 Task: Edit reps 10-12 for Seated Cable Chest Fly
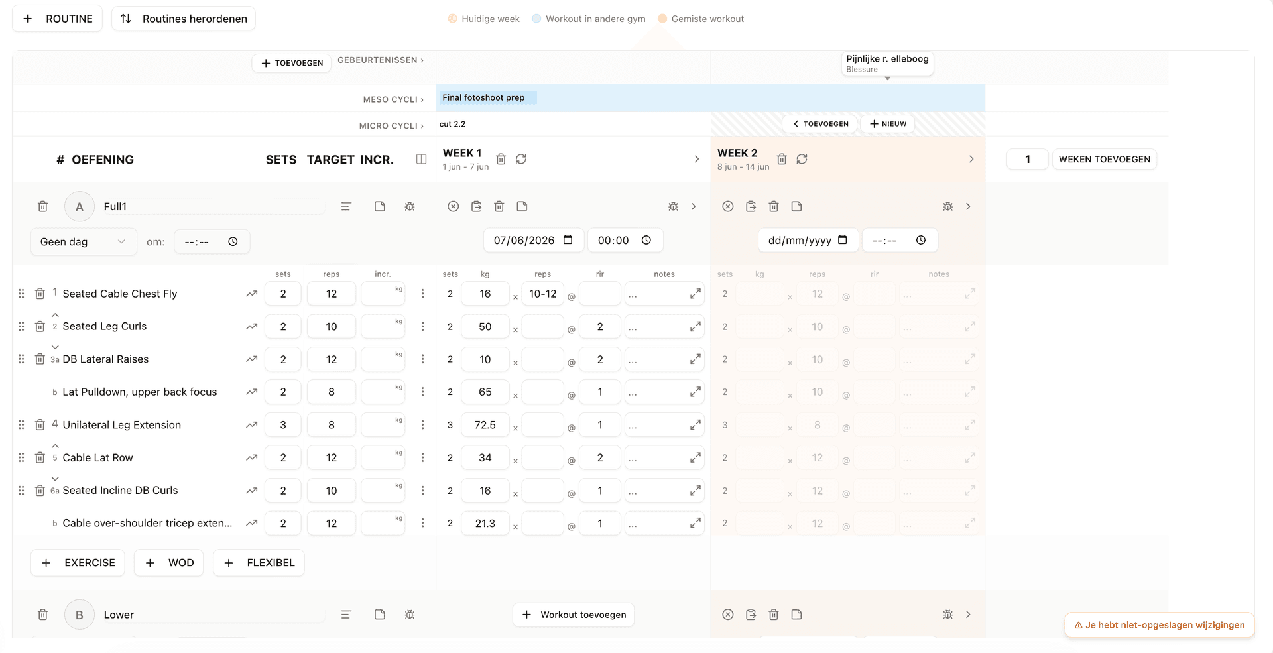pos(543,294)
